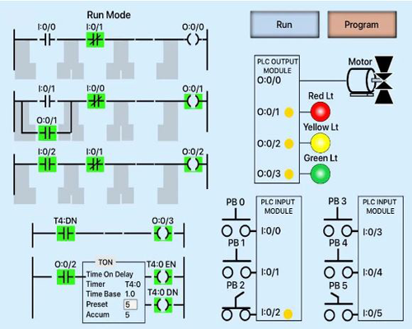Toggle the PB 5 pushbutton

tap(339, 307)
